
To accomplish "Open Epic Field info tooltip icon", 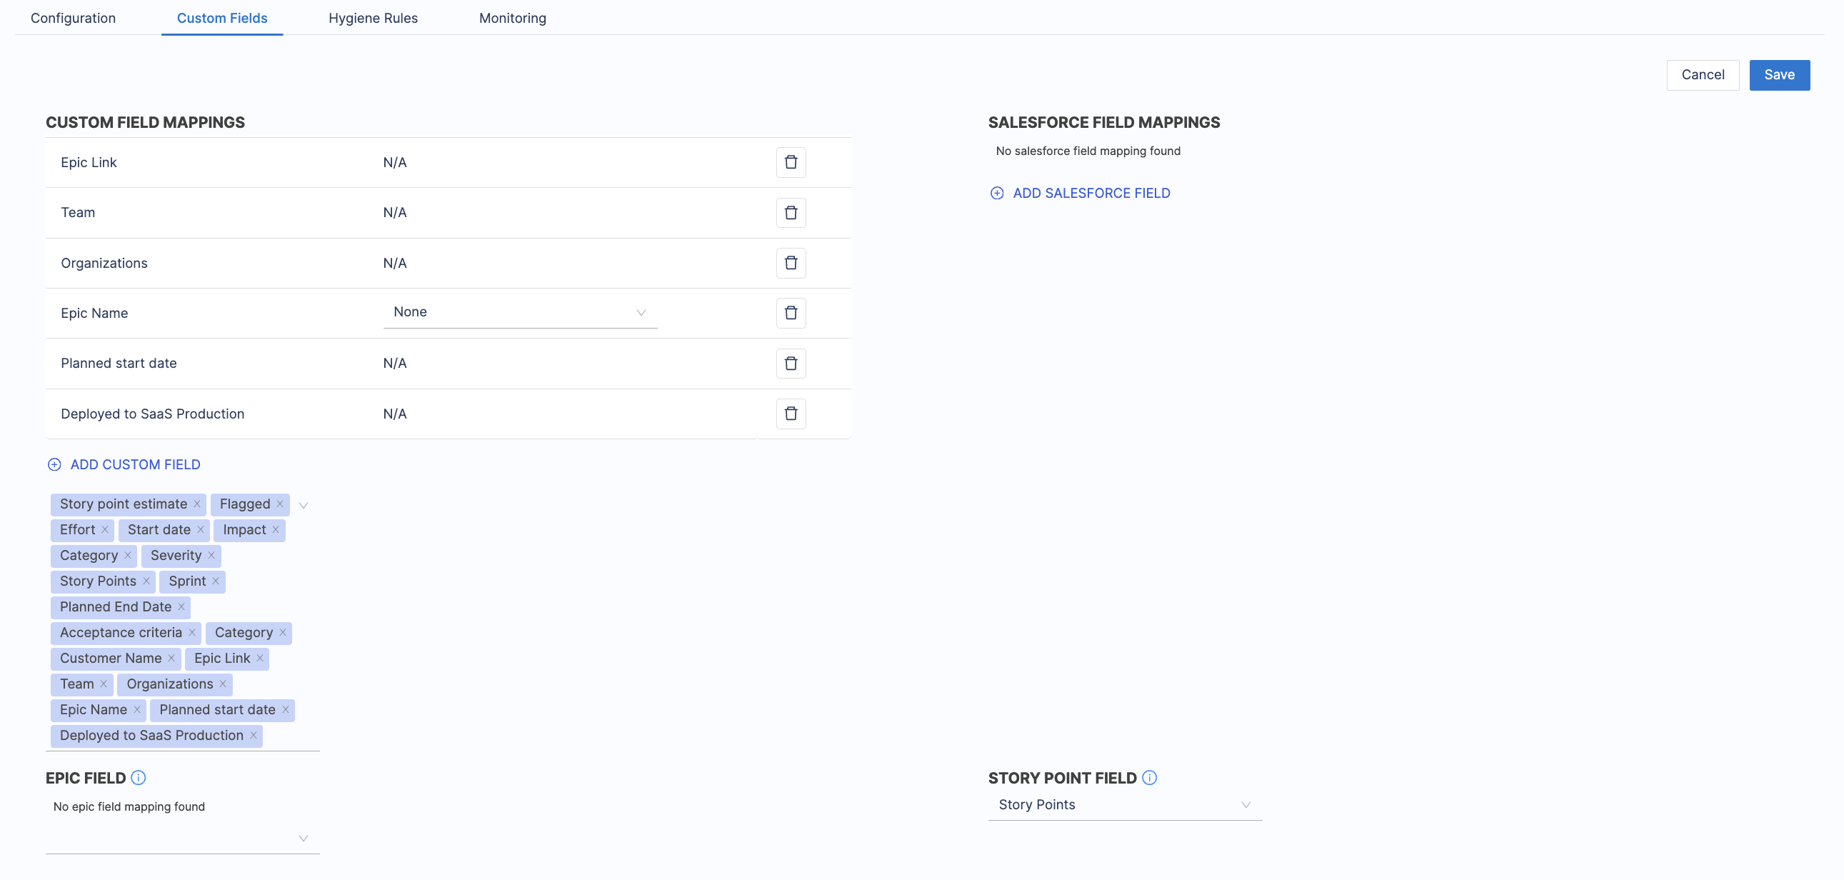I will point(138,778).
